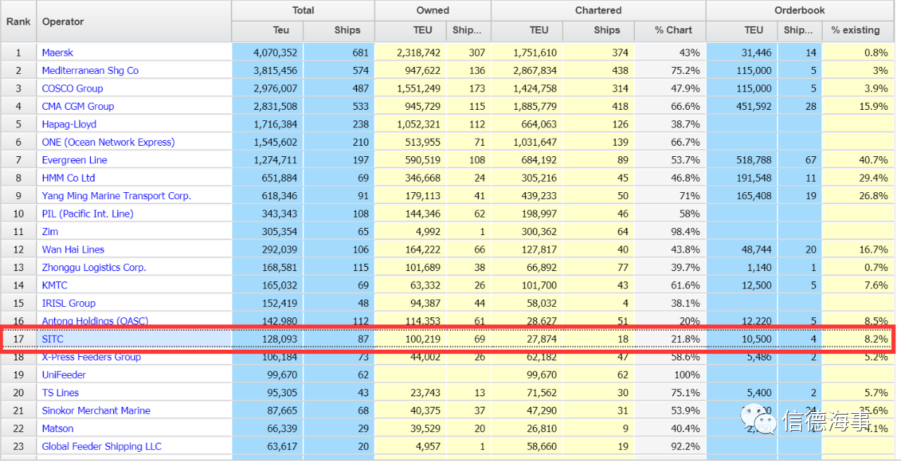The width and height of the screenshot is (901, 461).
Task: Click the Owned group header
Action: [x=433, y=11]
